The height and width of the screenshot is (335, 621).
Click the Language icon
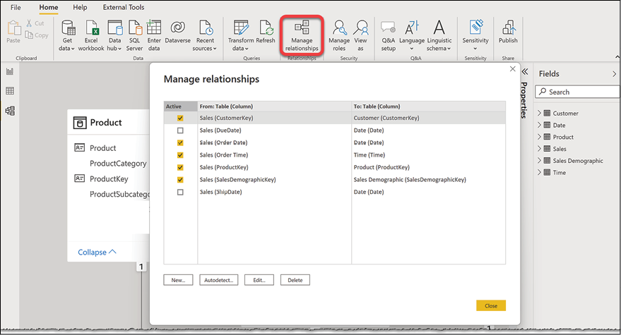click(x=412, y=28)
